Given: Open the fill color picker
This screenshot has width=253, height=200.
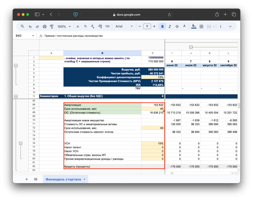Looking at the screenshot, I should [194, 26].
